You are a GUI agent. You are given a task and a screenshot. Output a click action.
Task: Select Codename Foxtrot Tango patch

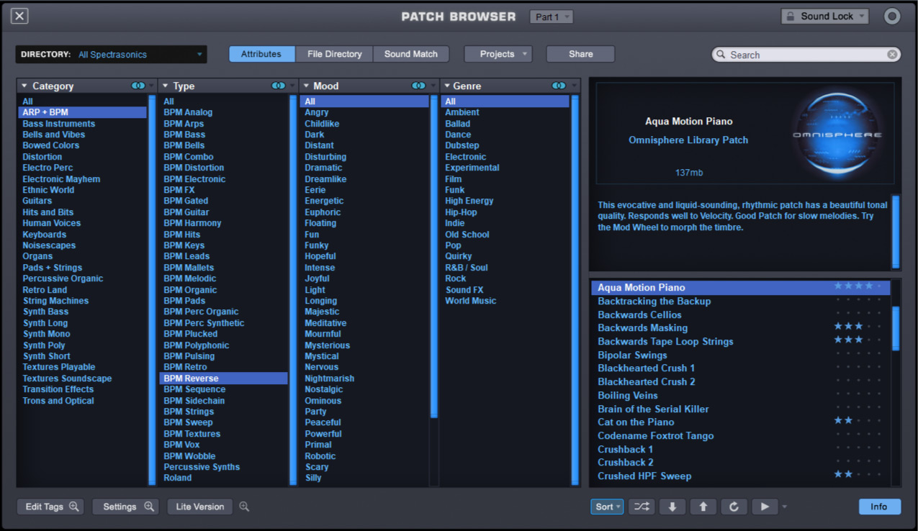point(740,435)
